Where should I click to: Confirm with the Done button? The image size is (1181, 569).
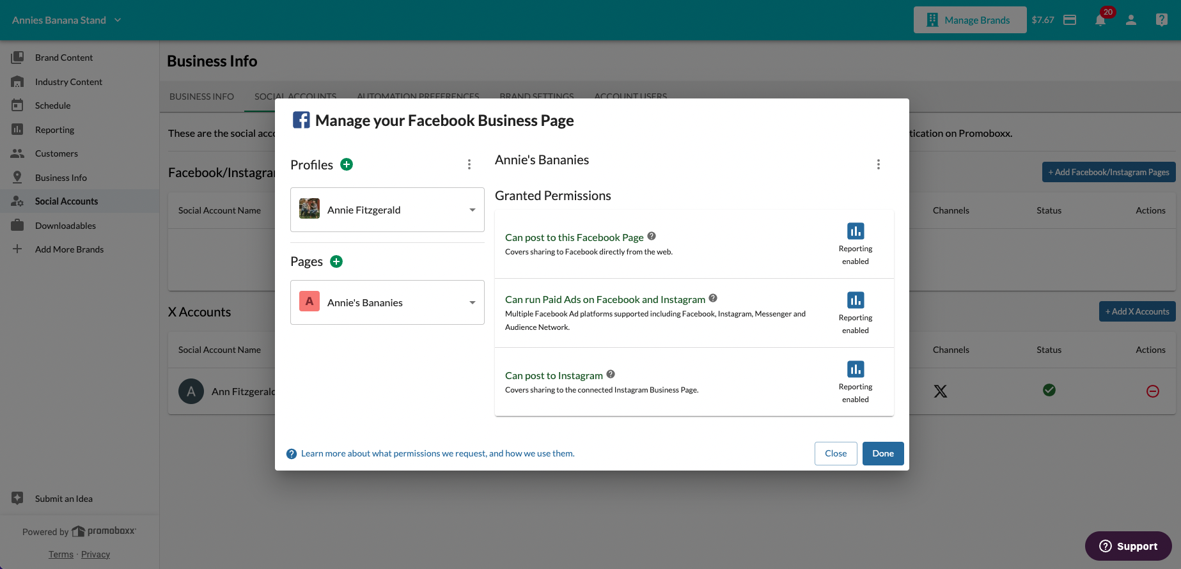[x=883, y=453]
